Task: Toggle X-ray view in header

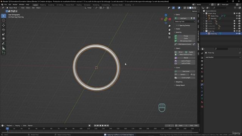Action: 185,8
